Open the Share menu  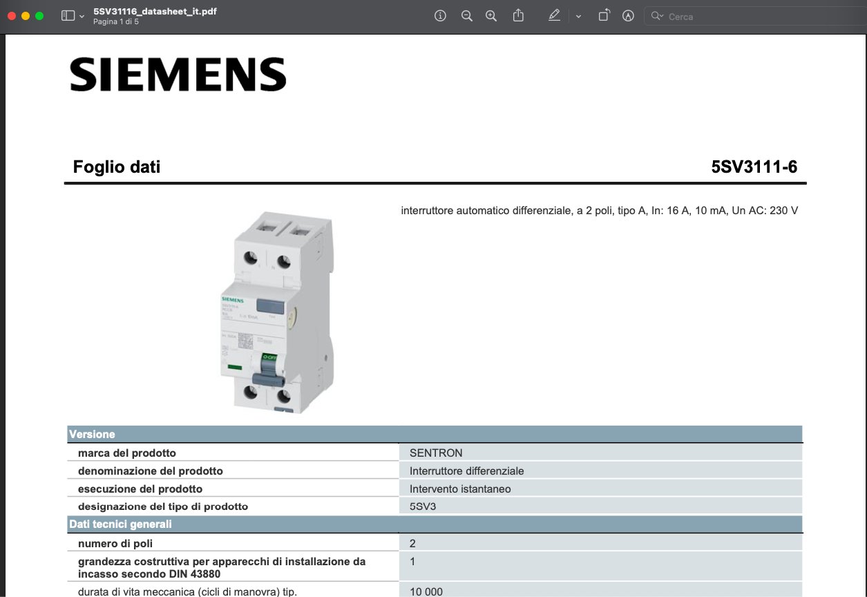[518, 15]
